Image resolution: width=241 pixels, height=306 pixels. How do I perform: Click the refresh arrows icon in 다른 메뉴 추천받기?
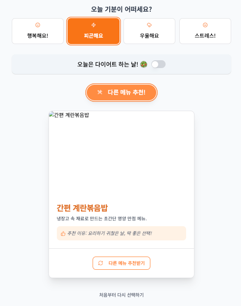coord(100,263)
